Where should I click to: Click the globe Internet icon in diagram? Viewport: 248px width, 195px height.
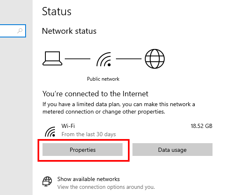(x=155, y=58)
